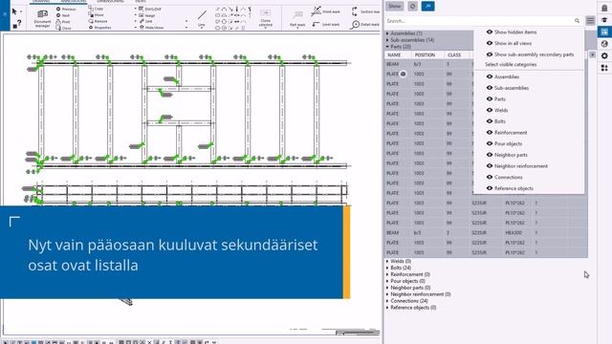612x344 pixels.
Task: Toggle Show hidden items
Action: click(512, 32)
